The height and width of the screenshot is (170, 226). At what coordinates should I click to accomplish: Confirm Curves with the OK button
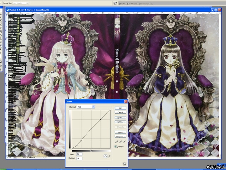point(120,108)
